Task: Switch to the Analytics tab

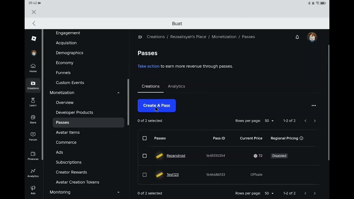Action: [176, 86]
